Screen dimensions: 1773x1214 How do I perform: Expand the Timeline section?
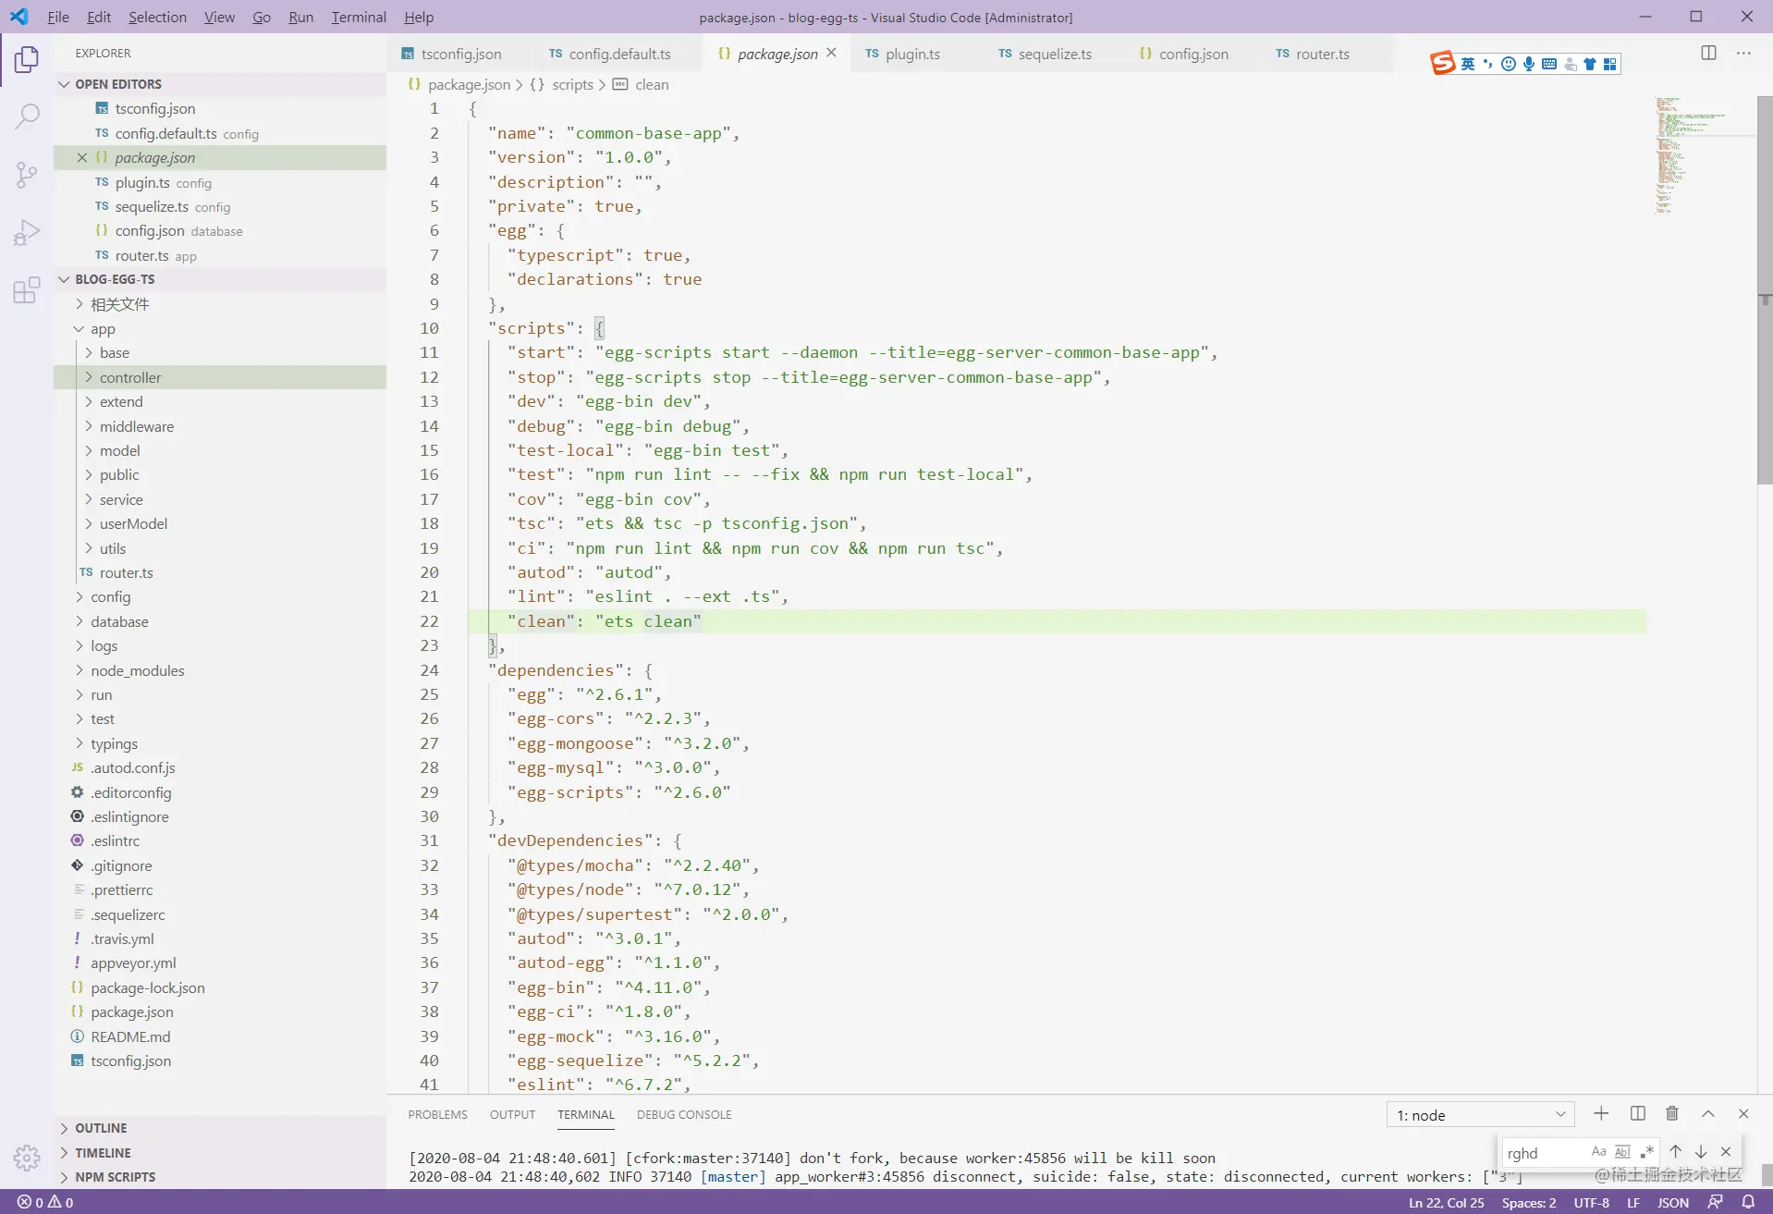coord(220,1153)
